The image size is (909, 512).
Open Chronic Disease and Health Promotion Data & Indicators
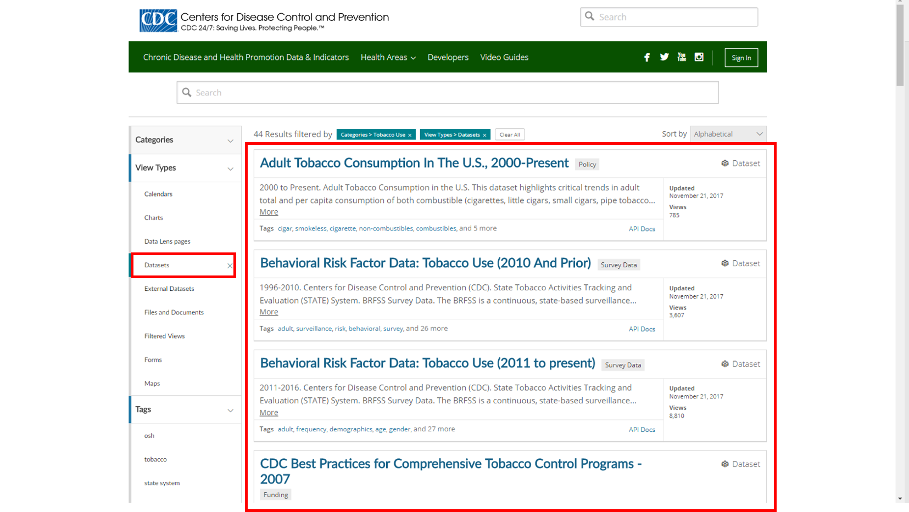pos(246,57)
